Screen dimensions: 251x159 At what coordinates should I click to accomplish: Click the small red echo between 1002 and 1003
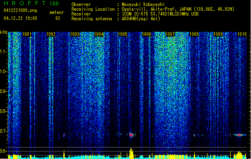pos(64,135)
